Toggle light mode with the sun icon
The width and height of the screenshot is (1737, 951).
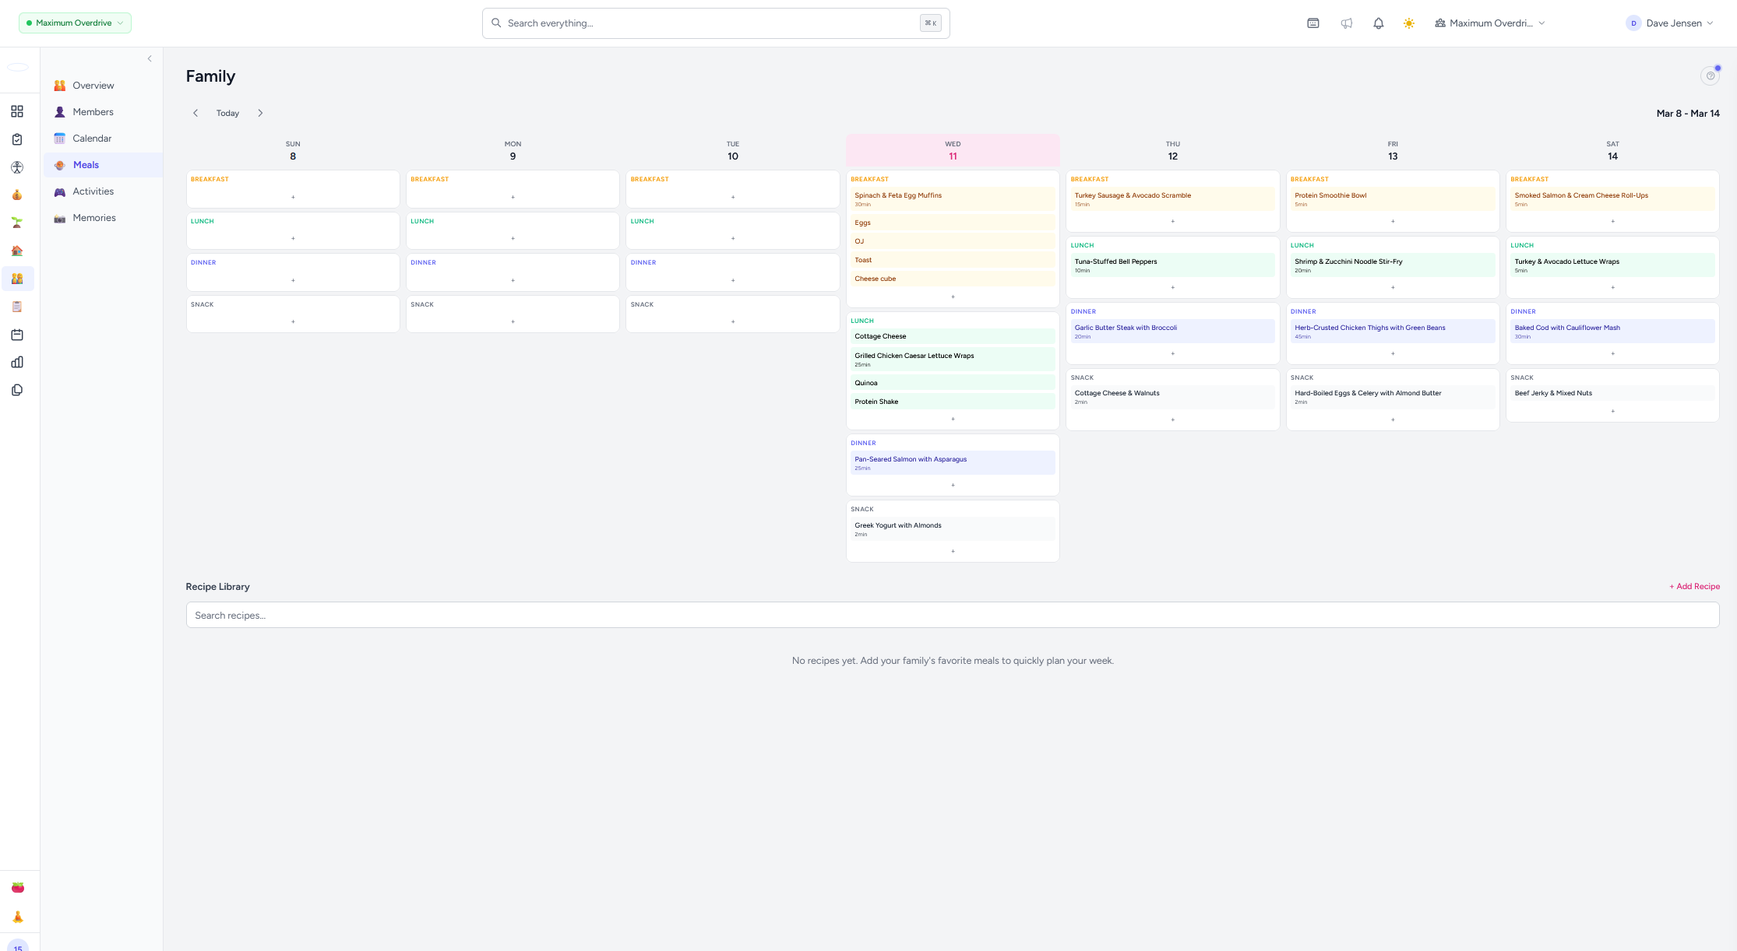pos(1408,23)
